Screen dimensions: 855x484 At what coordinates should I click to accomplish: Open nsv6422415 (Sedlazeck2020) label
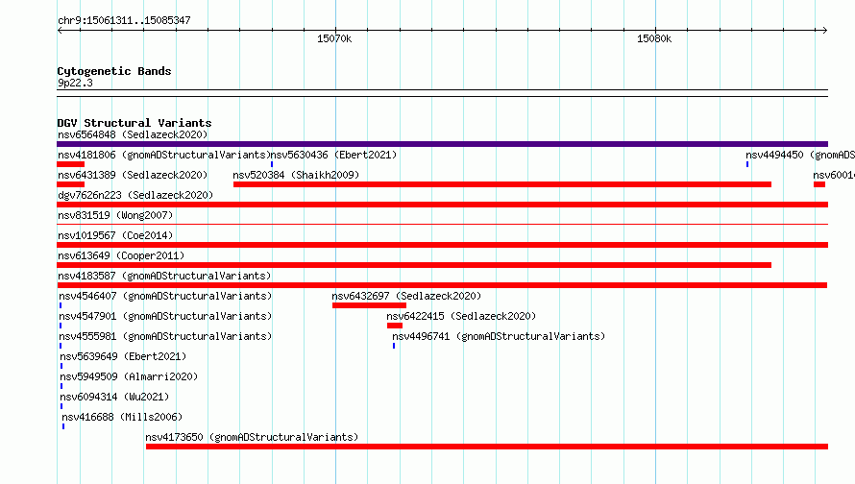click(x=461, y=316)
